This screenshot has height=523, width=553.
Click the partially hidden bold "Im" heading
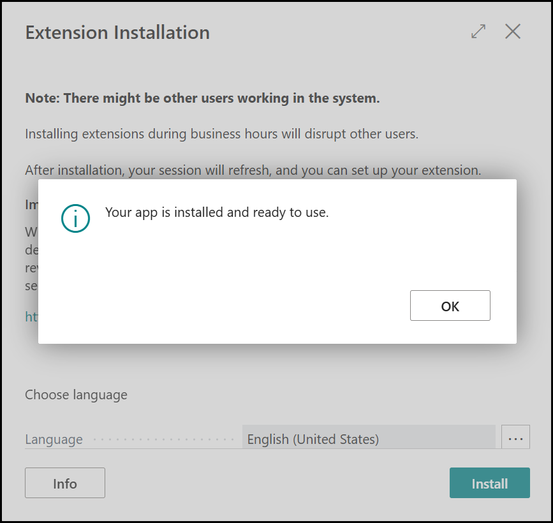(31, 205)
